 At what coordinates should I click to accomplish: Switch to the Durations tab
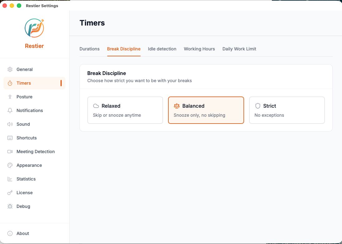coord(89,49)
